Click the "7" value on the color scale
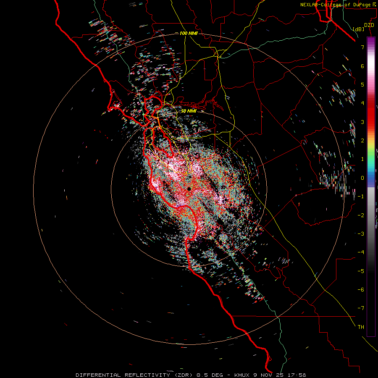 pos(362,47)
